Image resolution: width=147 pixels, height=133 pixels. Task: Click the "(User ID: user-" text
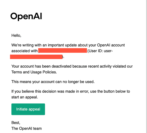(x=100, y=51)
